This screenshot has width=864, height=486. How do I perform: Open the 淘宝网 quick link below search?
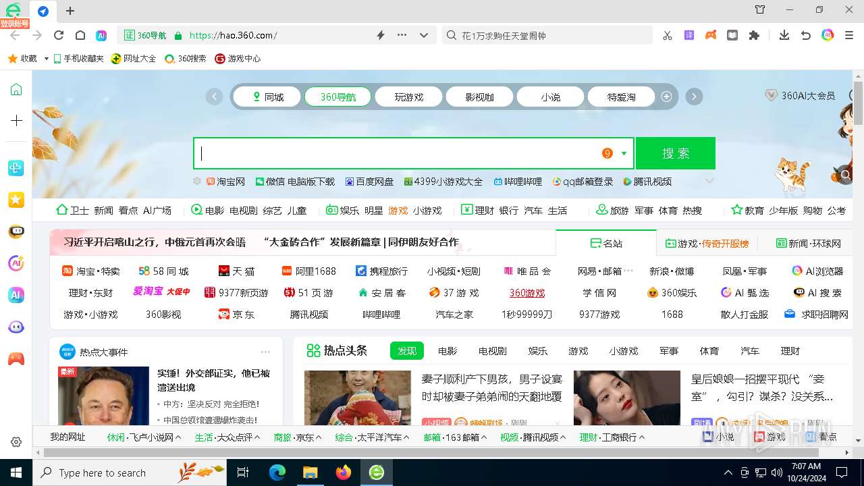pos(226,182)
